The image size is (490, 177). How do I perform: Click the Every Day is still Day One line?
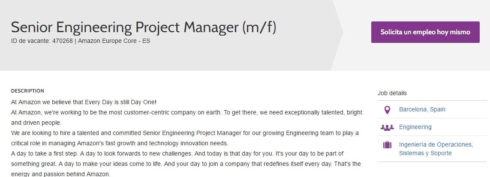click(x=84, y=102)
